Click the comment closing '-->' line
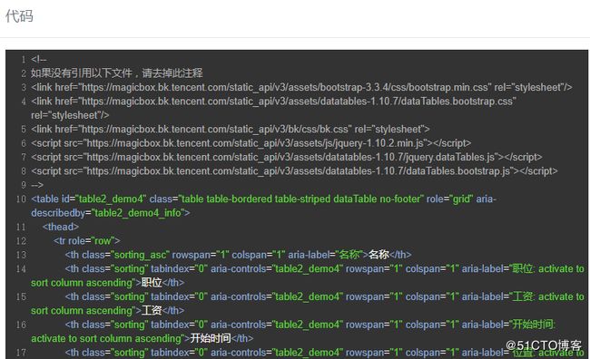 coord(37,185)
